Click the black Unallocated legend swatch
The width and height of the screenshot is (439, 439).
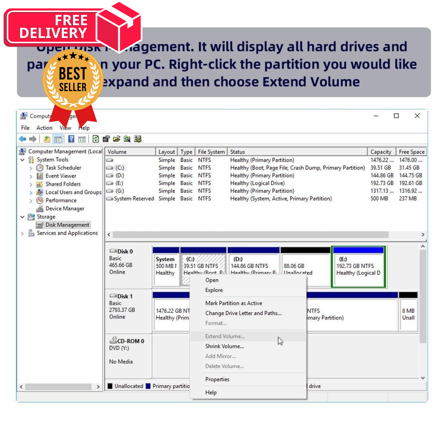point(110,386)
